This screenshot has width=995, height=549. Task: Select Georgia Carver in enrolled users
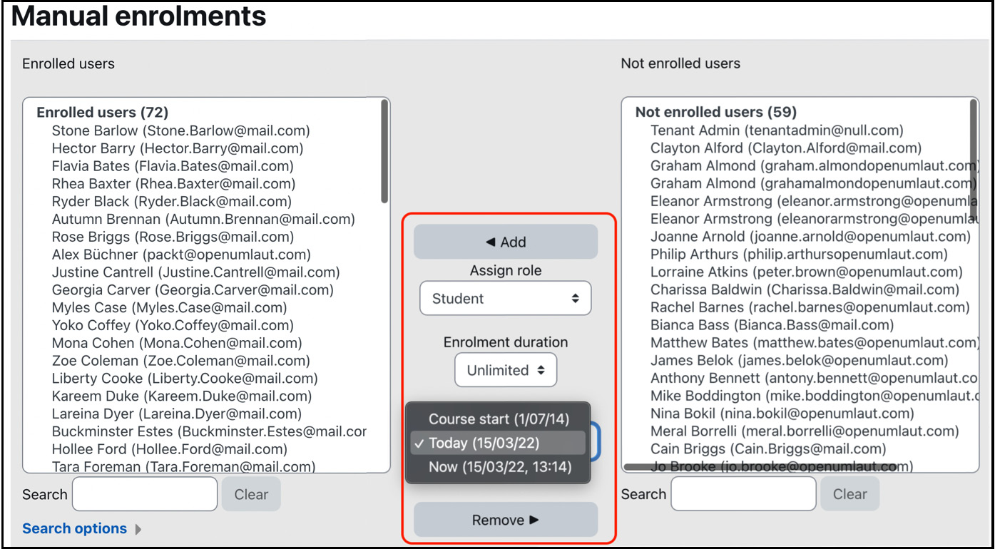pyautogui.click(x=193, y=290)
